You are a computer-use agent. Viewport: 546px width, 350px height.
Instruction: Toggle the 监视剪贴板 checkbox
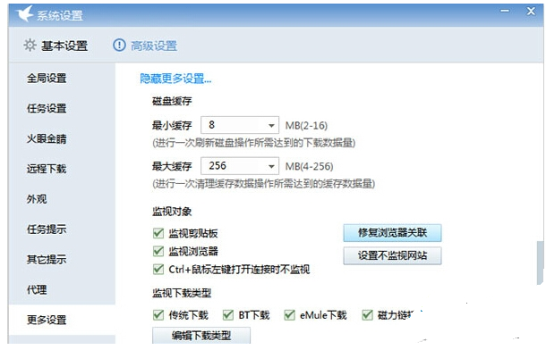coord(158,233)
